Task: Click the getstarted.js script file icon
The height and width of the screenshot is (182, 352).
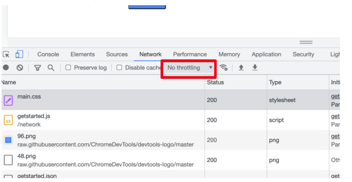Action: click(8, 120)
